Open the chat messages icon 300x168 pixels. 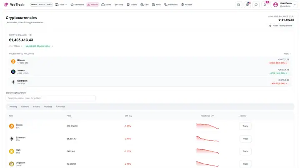[x=256, y=5]
